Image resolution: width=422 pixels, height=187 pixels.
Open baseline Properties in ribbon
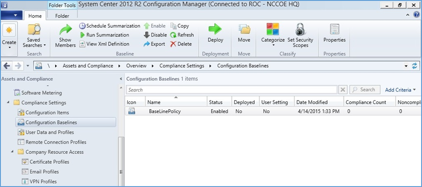click(334, 33)
